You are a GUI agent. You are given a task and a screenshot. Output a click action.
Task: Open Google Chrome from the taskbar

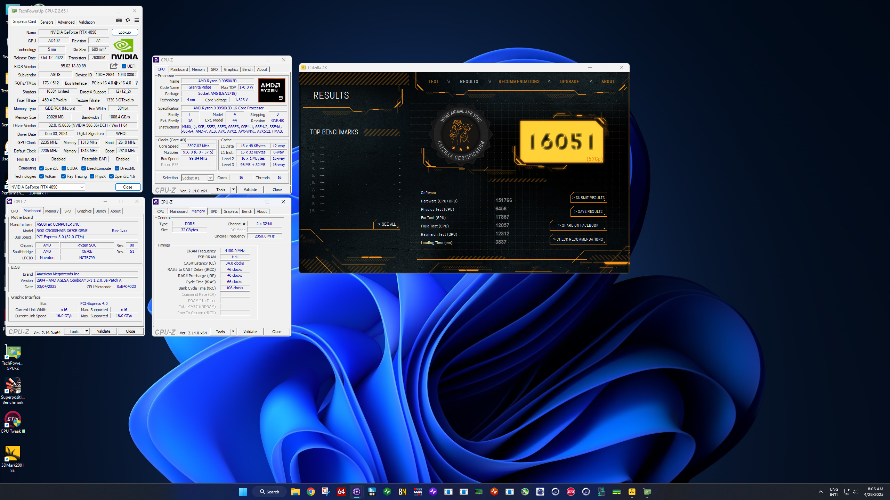(311, 492)
